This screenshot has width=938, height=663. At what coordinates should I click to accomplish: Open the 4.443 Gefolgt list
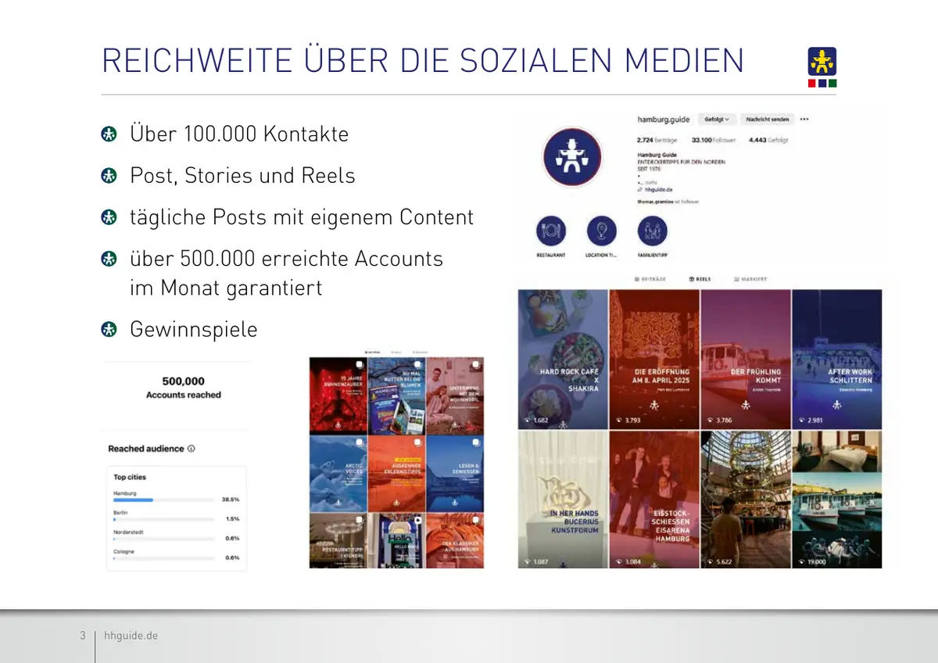(x=768, y=140)
